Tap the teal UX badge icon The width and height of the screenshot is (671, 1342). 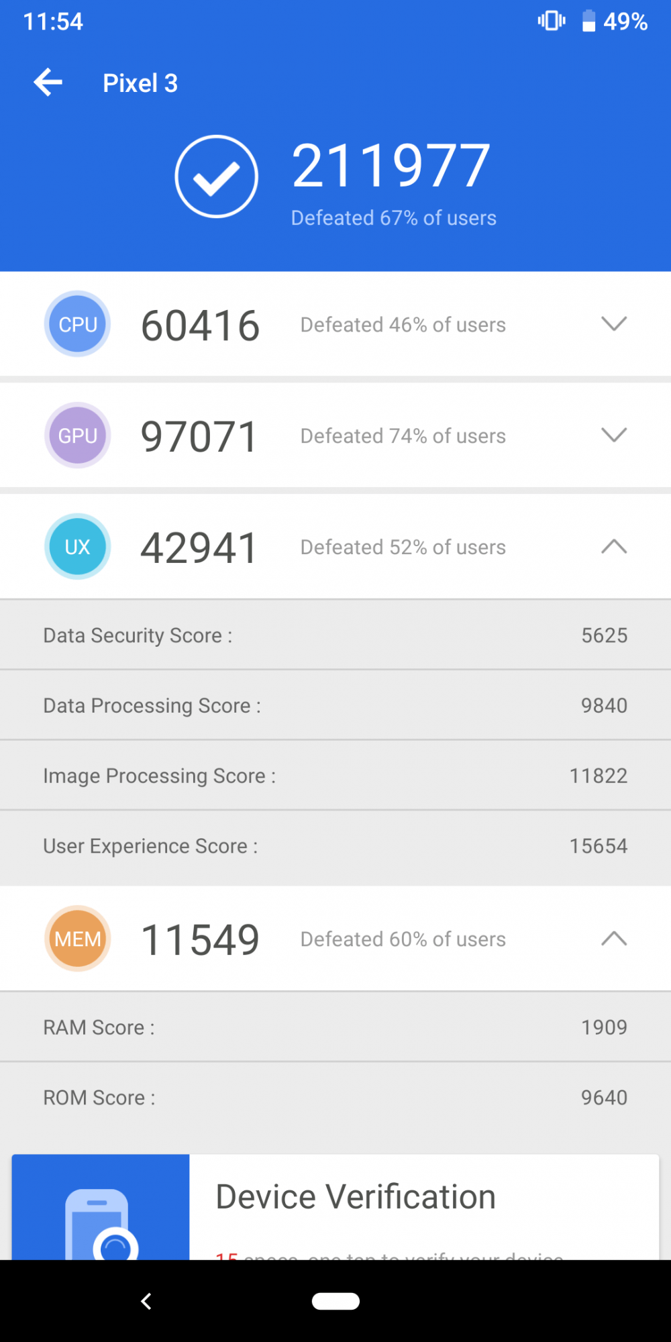(x=78, y=547)
